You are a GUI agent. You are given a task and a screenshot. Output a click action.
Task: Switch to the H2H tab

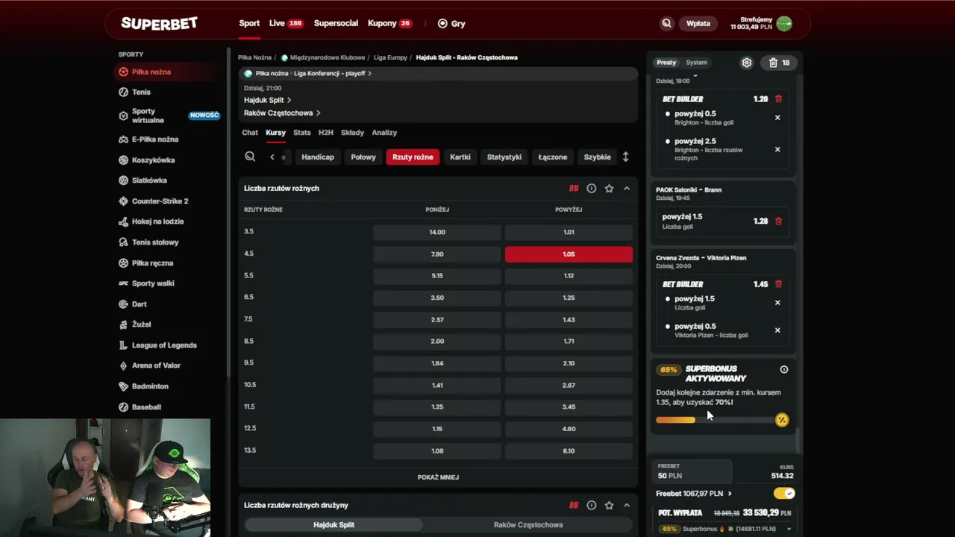[326, 133]
